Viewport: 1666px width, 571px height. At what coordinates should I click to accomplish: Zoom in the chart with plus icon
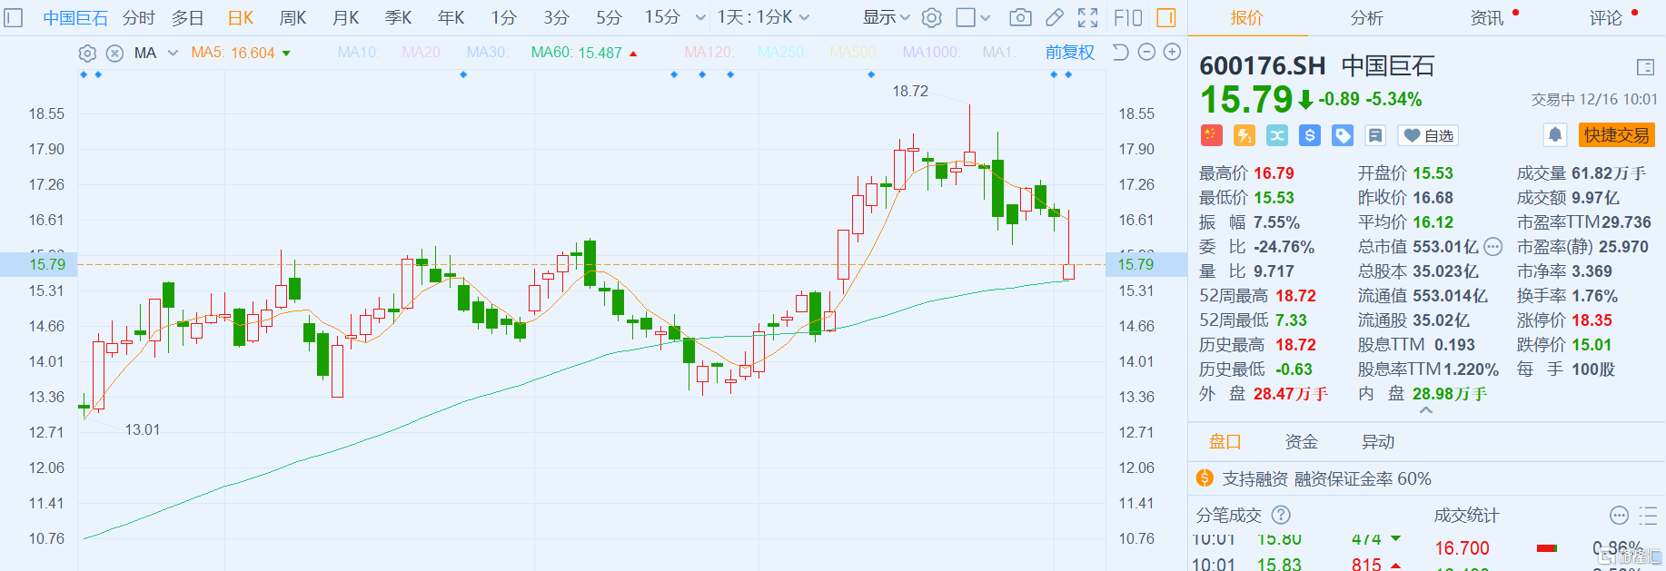[1173, 53]
